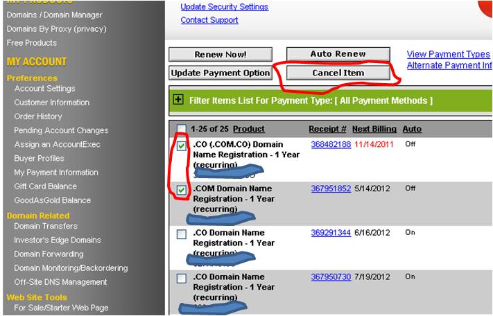
Task: Open receipt number 368482188
Action: (x=331, y=144)
